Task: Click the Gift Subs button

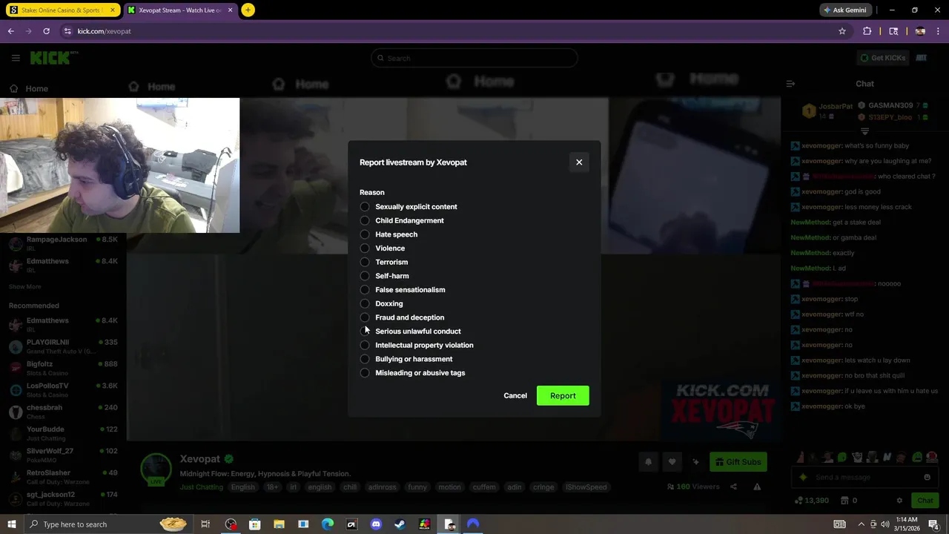Action: pos(738,462)
